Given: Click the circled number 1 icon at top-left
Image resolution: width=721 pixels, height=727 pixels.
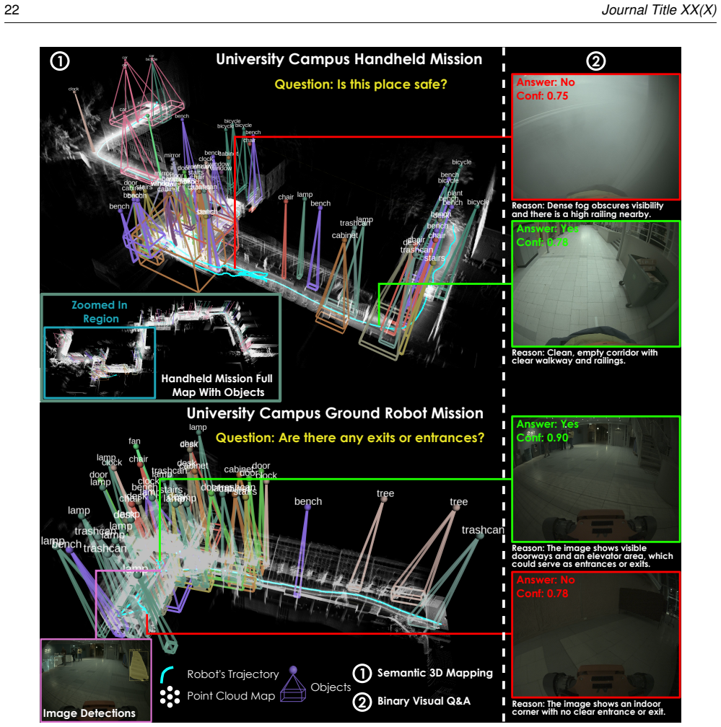Looking at the screenshot, I should click(x=60, y=61).
